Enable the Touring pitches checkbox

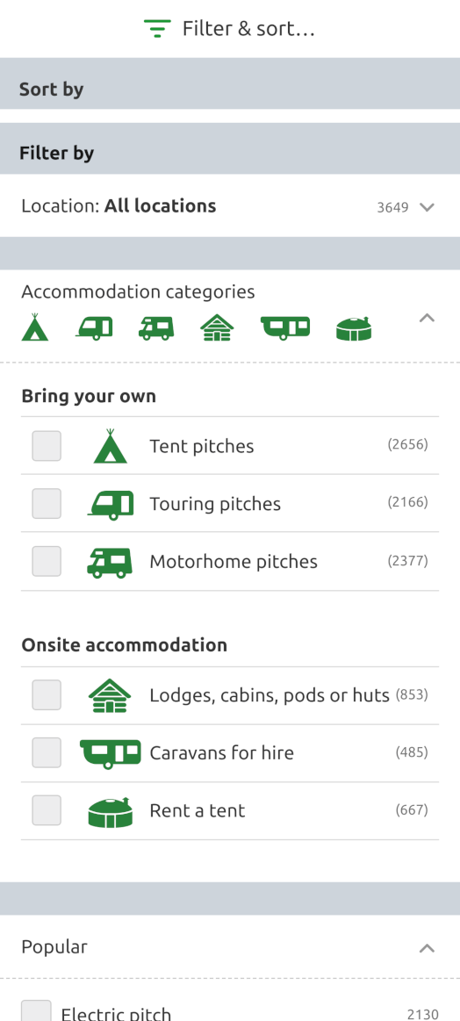click(47, 503)
